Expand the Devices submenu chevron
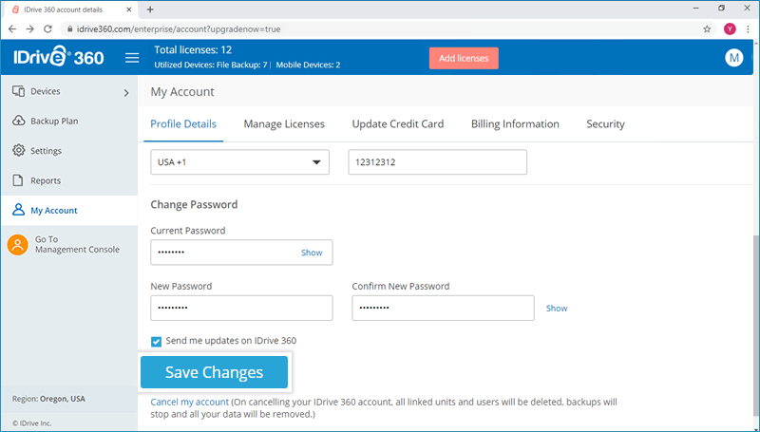The image size is (760, 432). [x=126, y=92]
